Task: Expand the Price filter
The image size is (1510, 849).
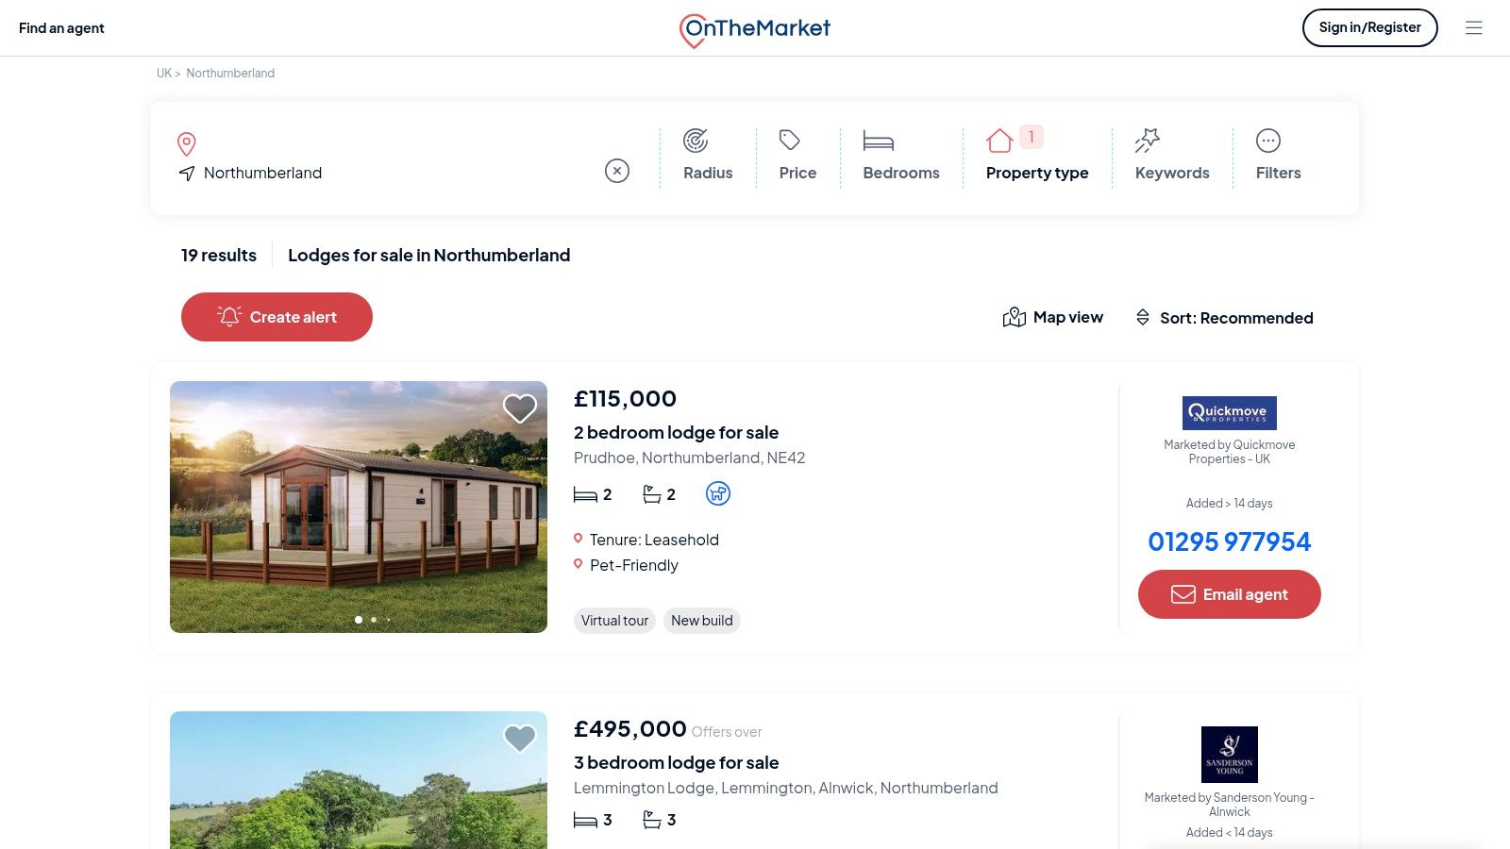Action: 797,157
